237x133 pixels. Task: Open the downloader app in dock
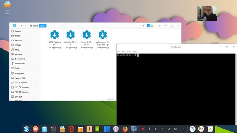pos(89,129)
